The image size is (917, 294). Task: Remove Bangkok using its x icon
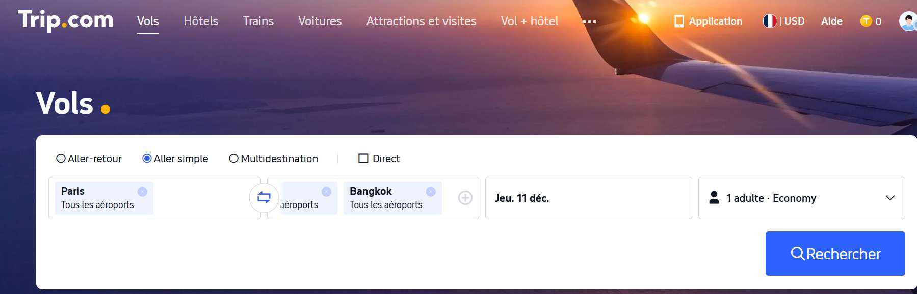[x=431, y=192]
